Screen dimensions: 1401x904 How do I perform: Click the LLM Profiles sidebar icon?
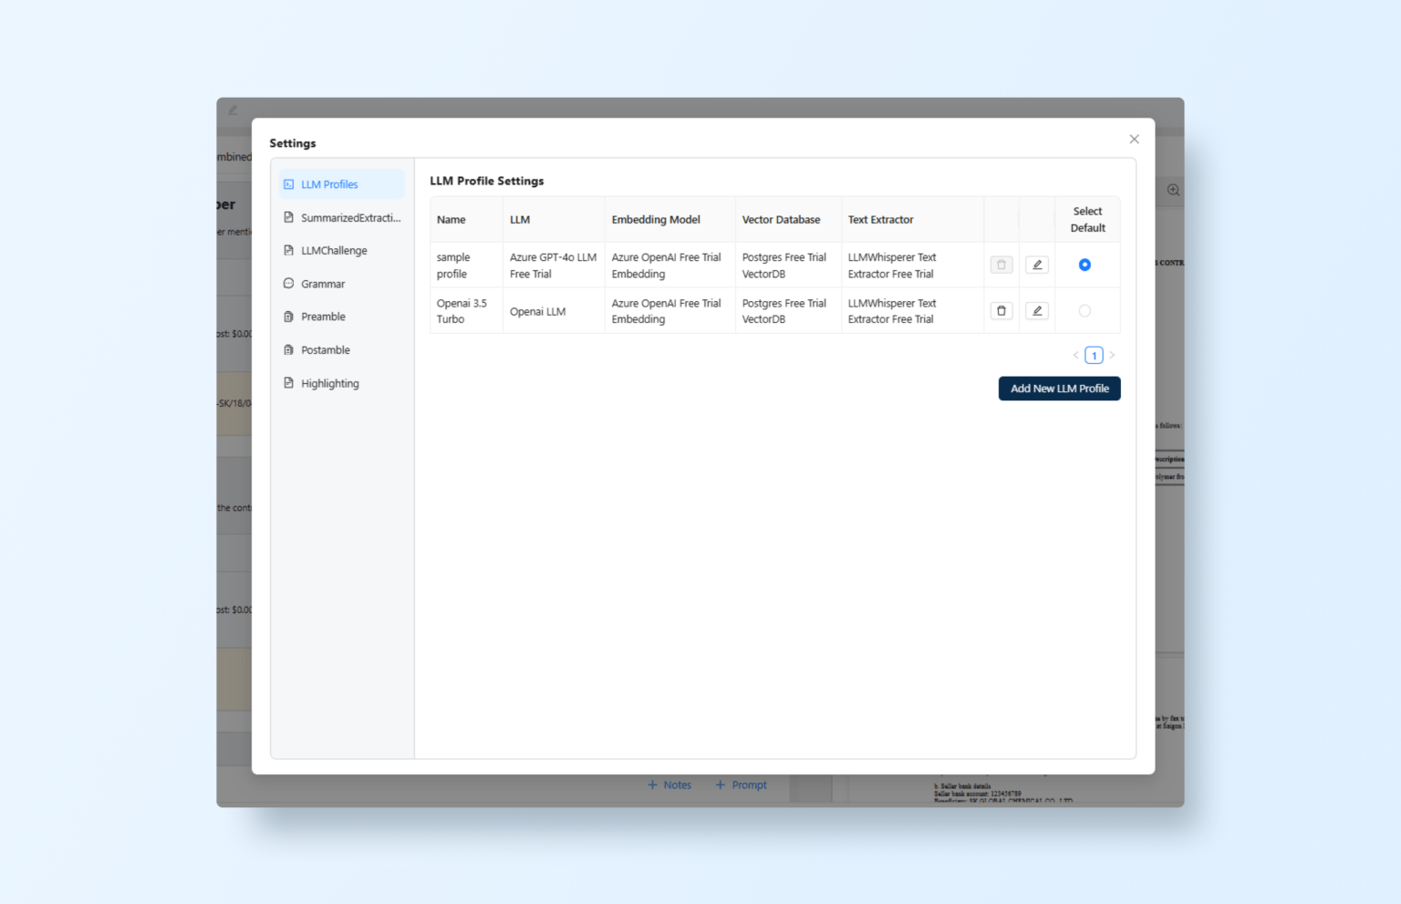(288, 183)
